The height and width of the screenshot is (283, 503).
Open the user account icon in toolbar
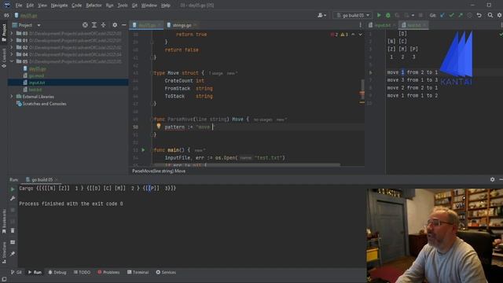(321, 15)
